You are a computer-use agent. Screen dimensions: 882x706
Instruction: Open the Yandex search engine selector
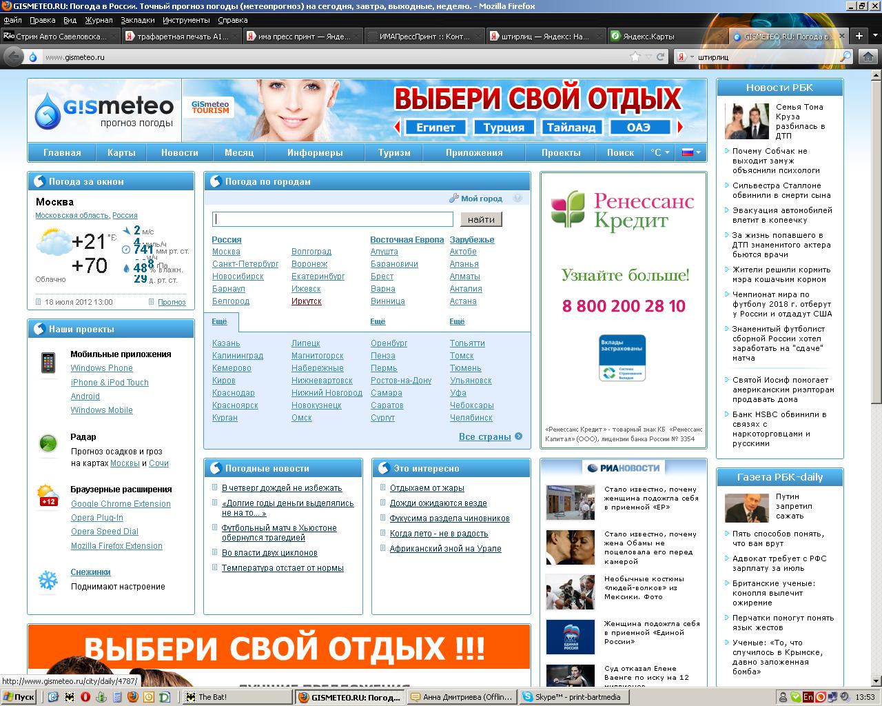(684, 57)
